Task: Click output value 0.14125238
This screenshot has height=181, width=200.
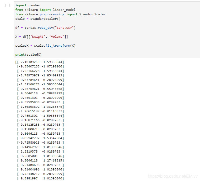Action: point(30,125)
